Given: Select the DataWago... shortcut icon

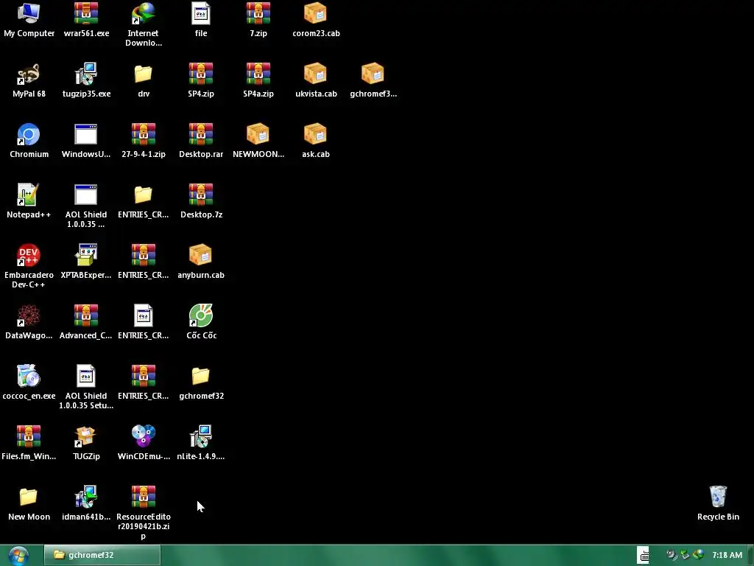Looking at the screenshot, I should pyautogui.click(x=29, y=315).
